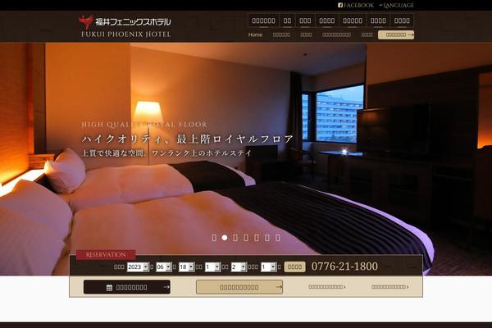
Task: Click the dark button with the calendar icon
Action: coord(127,287)
